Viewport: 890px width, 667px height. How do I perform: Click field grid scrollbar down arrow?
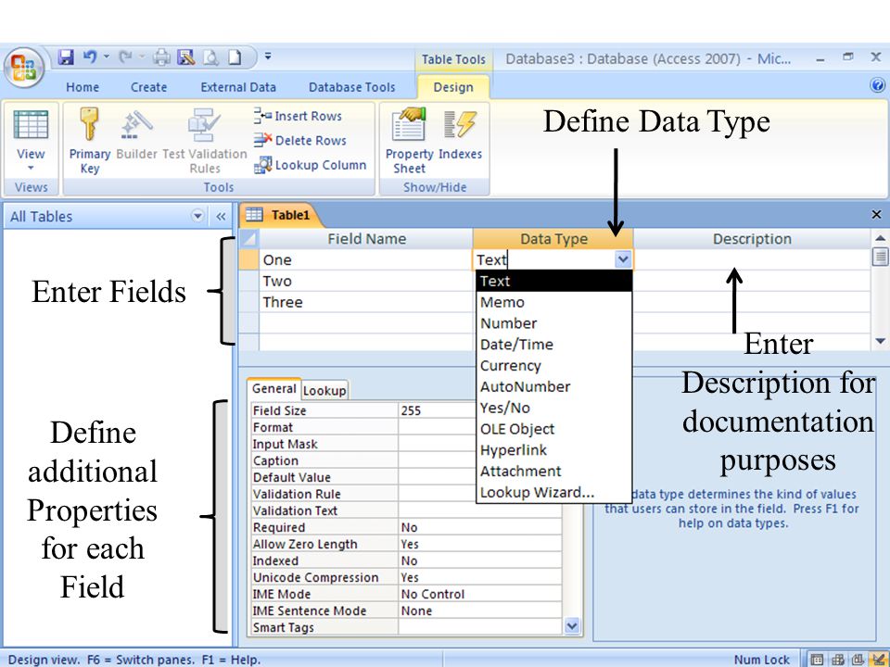(880, 341)
